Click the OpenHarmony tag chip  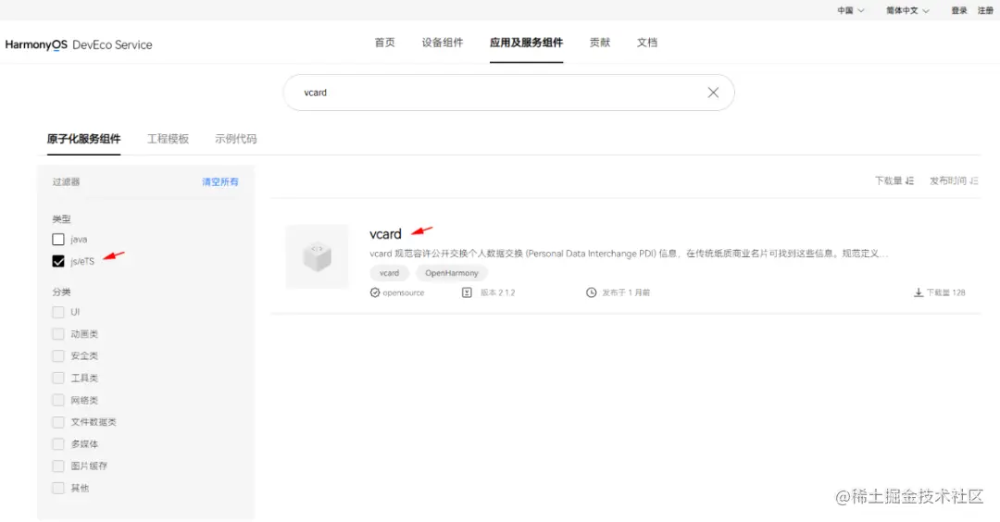click(452, 273)
